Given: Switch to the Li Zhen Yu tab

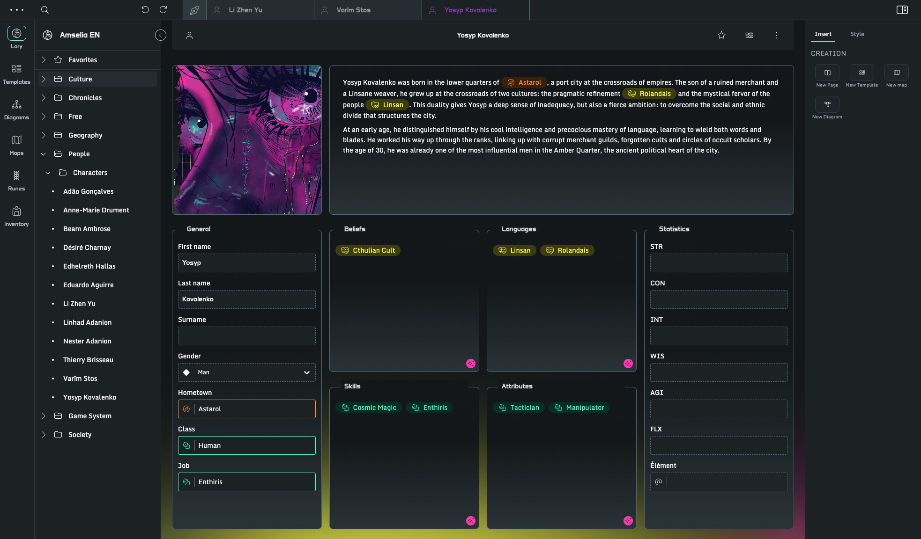Looking at the screenshot, I should (245, 10).
